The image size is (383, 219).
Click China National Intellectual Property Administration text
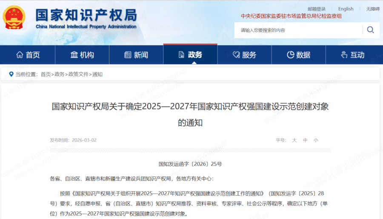[86, 27]
